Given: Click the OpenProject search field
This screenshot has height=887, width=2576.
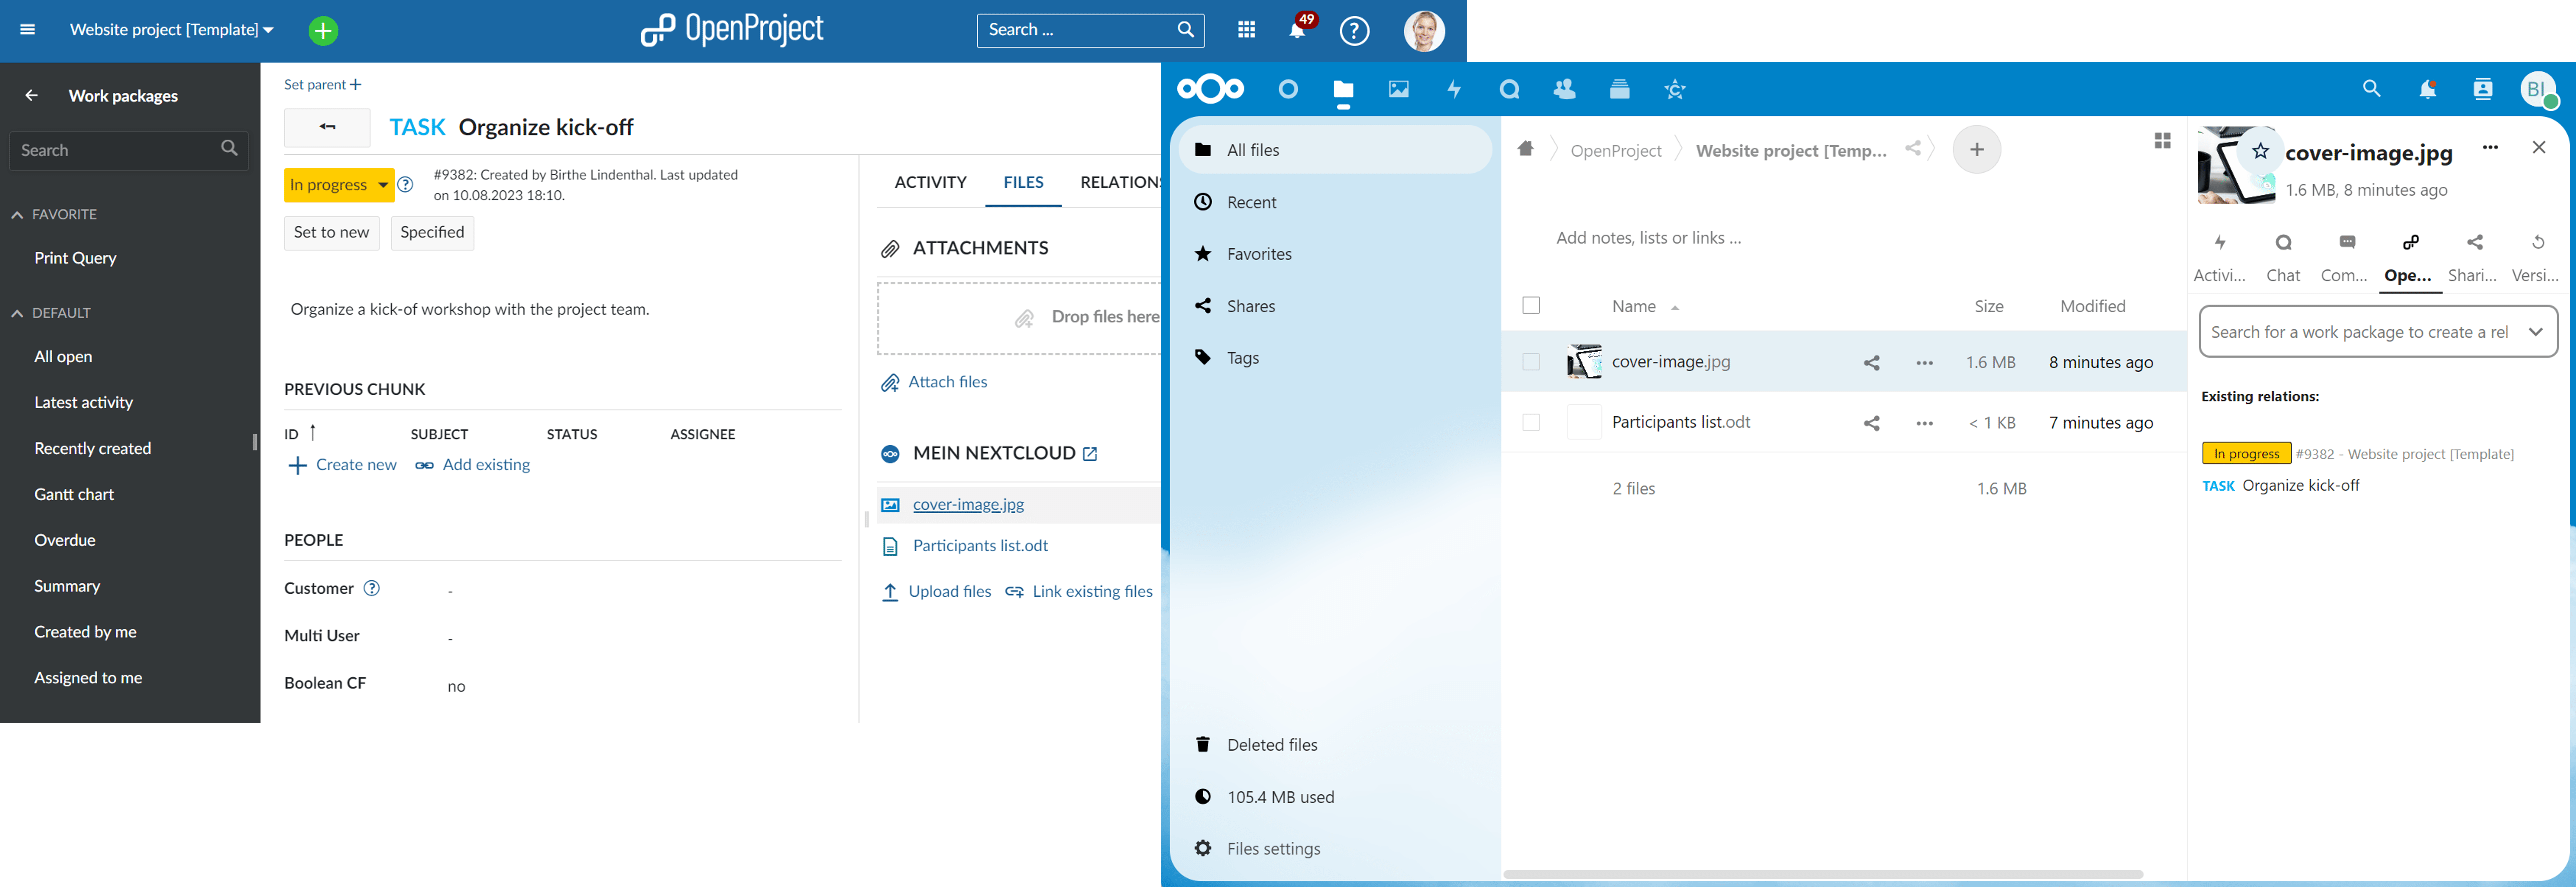Looking at the screenshot, I should point(1075,30).
